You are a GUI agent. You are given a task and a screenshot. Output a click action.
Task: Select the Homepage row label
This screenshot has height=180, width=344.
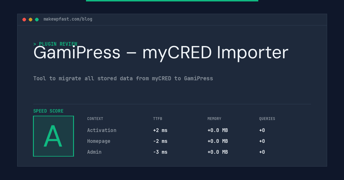click(99, 141)
